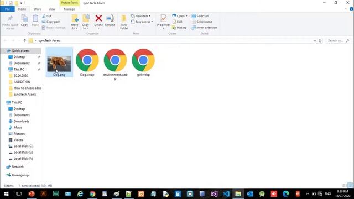Open Pictures under This PC
The height and width of the screenshot is (199, 354).
(19, 134)
